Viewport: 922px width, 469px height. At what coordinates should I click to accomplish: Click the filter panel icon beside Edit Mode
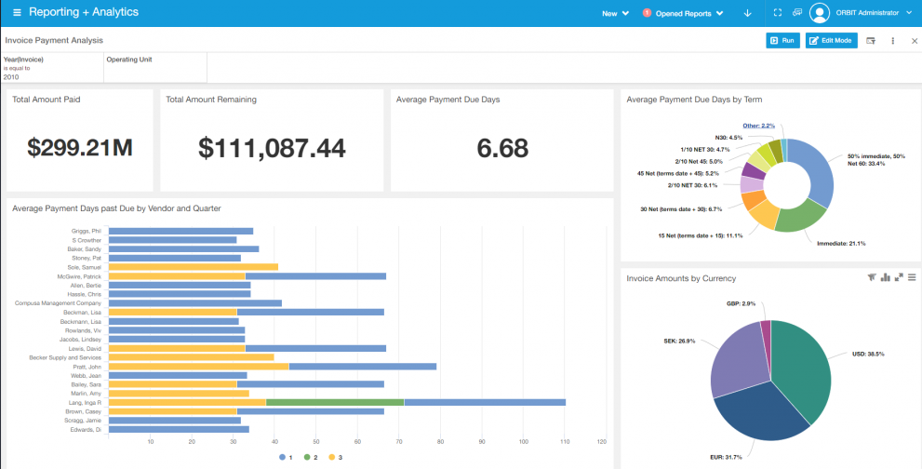point(871,41)
